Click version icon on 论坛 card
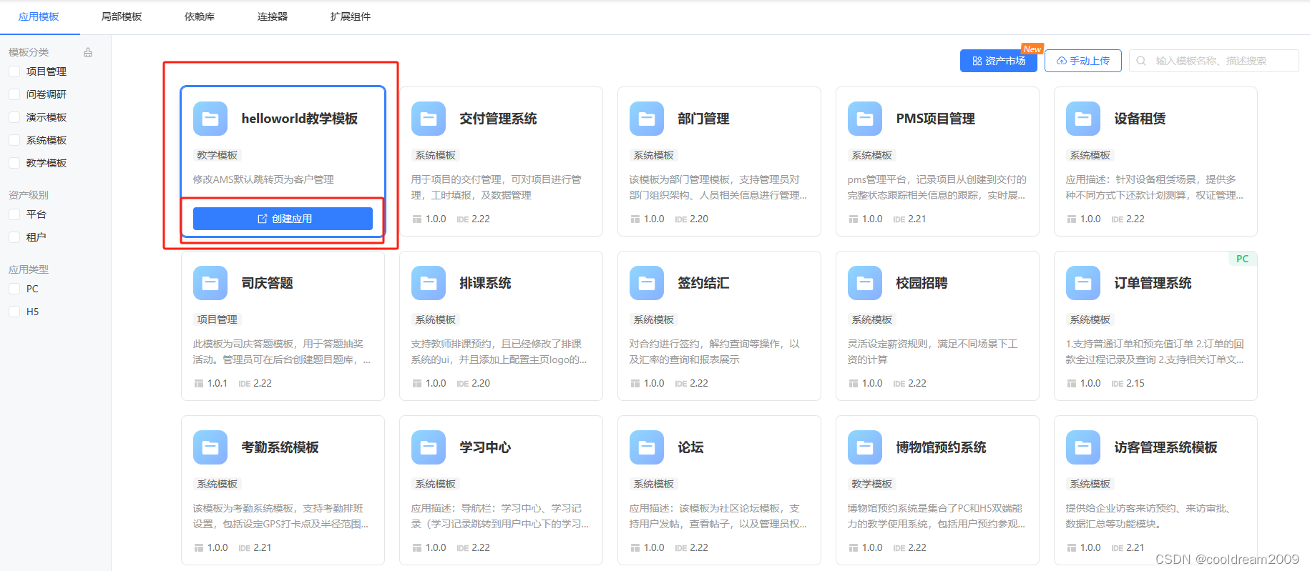This screenshot has width=1310, height=571. [635, 547]
